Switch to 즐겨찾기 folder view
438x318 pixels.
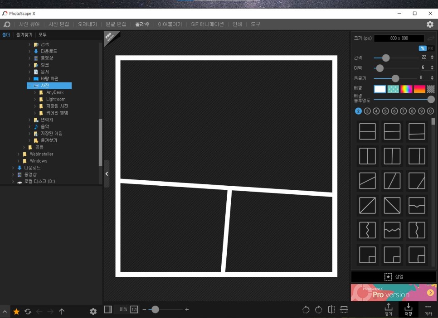pos(24,34)
